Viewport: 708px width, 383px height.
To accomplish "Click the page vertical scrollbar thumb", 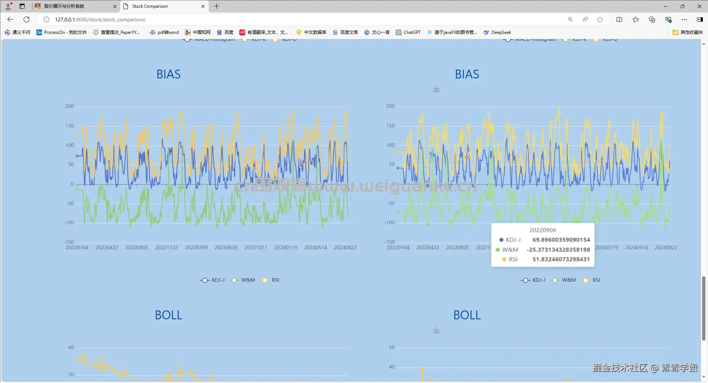I will click(x=704, y=308).
